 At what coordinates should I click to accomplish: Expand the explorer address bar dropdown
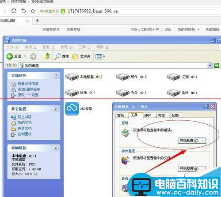point(210,65)
